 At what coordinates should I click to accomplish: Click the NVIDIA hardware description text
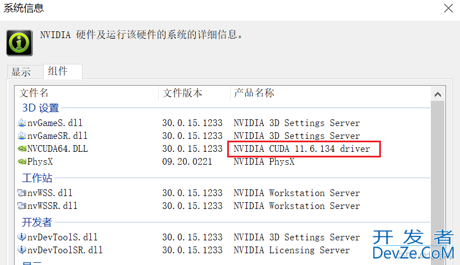point(142,35)
